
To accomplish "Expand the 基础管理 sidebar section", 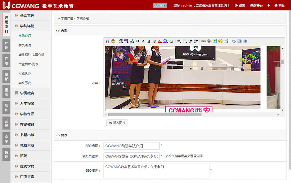I will click(30, 15).
